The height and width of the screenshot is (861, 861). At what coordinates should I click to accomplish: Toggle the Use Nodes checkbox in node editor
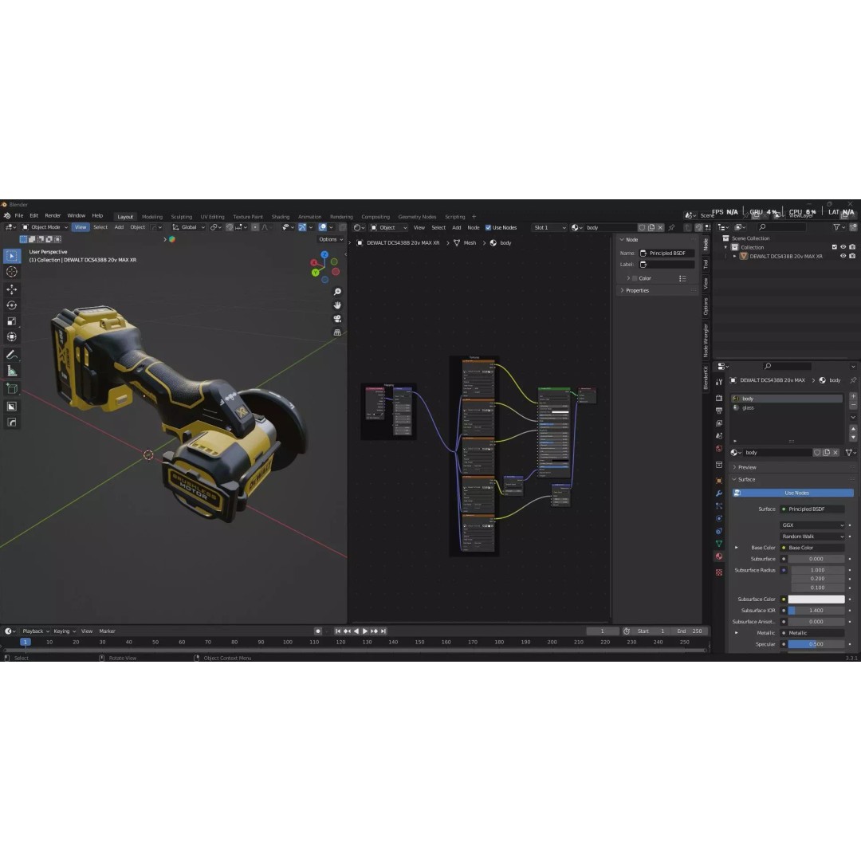click(x=488, y=227)
